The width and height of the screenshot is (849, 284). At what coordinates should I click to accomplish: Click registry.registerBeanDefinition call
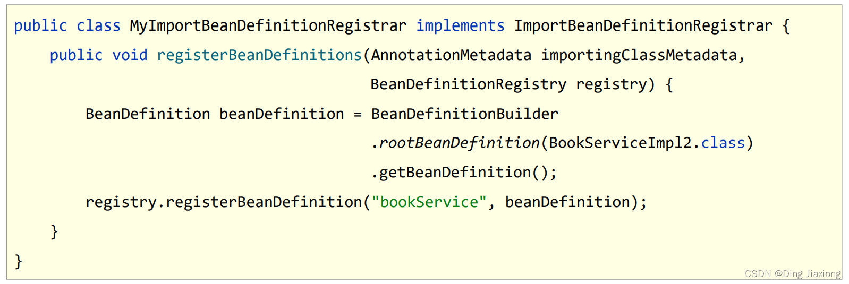(x=224, y=202)
